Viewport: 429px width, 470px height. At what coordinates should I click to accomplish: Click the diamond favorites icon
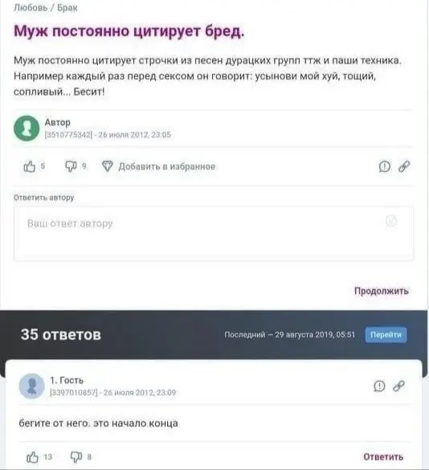pos(108,166)
